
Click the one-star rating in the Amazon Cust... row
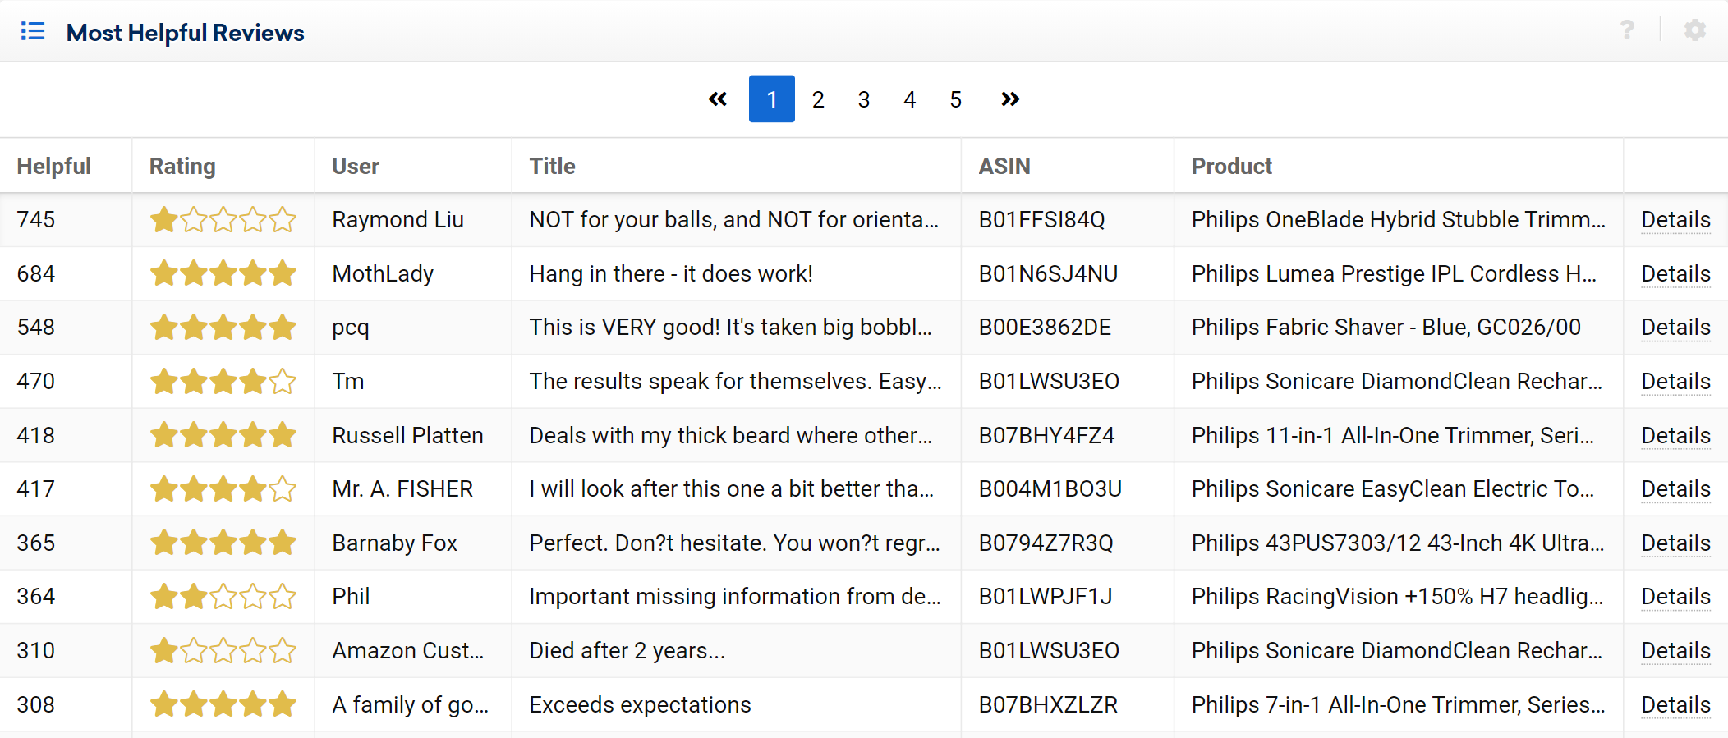pyautogui.click(x=223, y=651)
